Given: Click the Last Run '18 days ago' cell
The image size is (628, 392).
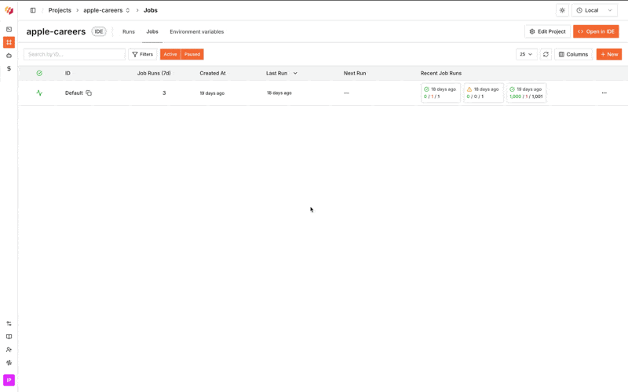Looking at the screenshot, I should [x=279, y=93].
